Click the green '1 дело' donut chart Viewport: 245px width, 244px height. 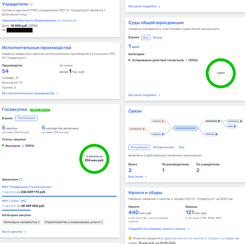[220, 73]
